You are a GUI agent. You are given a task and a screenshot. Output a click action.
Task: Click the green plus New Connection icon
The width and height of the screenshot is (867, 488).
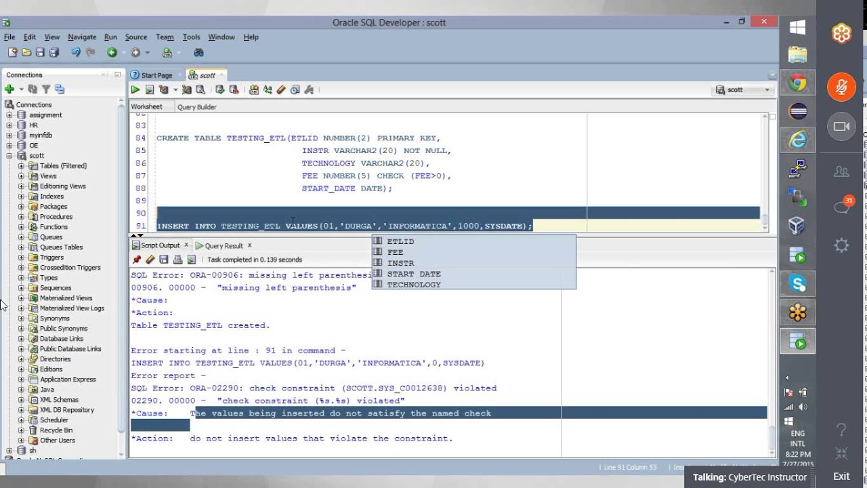click(9, 89)
